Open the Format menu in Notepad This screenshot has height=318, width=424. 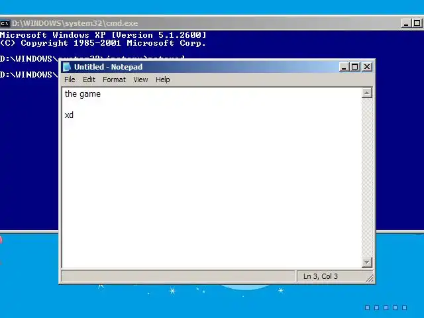[x=114, y=79]
